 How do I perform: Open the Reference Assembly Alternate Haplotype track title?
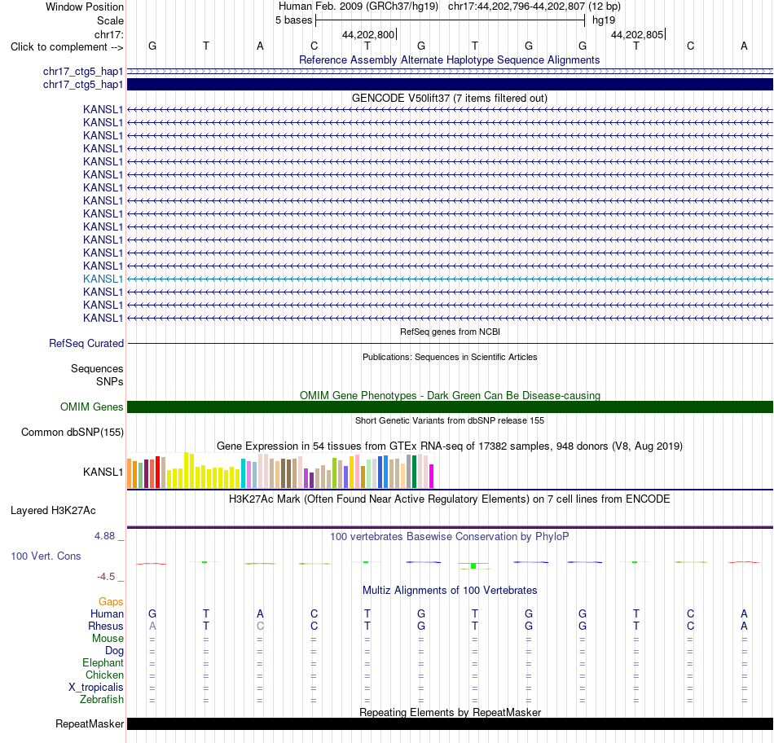pyautogui.click(x=449, y=59)
